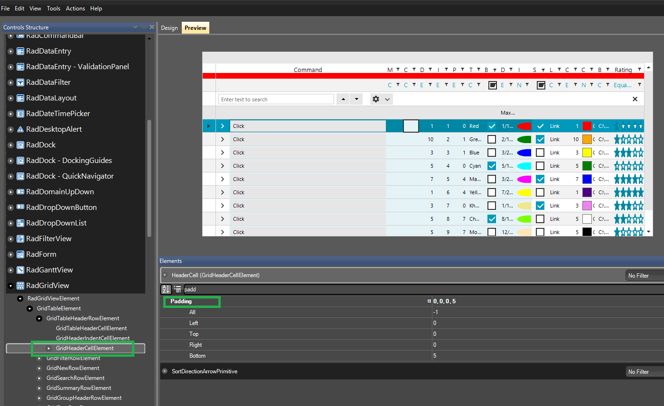Expand the GridFilterRowElement node
The image size is (664, 406).
(39, 358)
